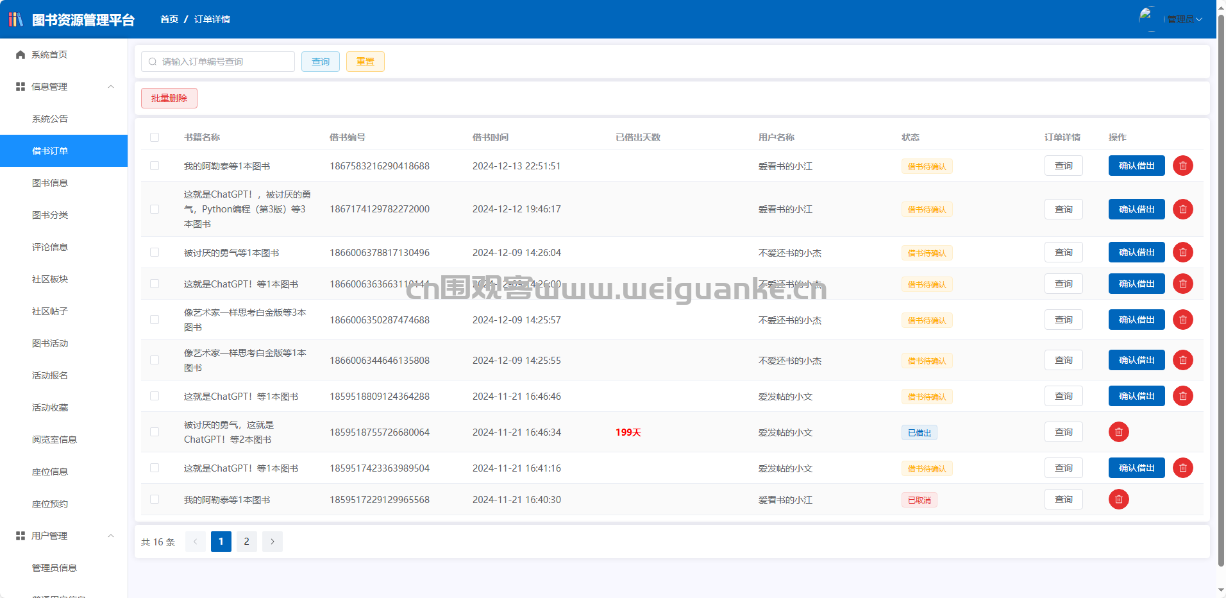Open 座位预约 in the sidebar
1226x598 pixels.
(64, 504)
